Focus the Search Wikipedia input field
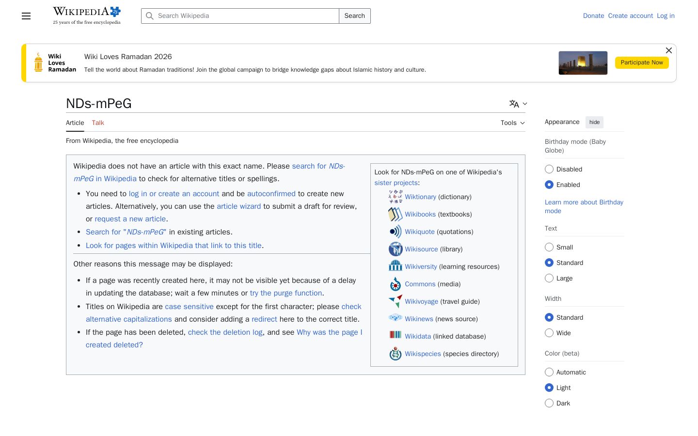This screenshot has width=698, height=436. click(x=240, y=16)
